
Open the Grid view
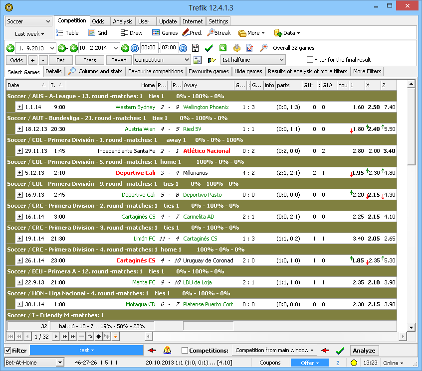[98, 33]
